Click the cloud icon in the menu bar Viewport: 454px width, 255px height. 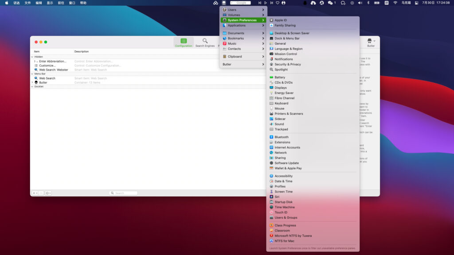coord(313,3)
